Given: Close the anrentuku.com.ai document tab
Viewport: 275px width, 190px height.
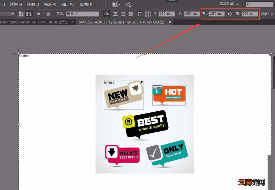Looking at the screenshot, I should pyautogui.click(x=72, y=22).
